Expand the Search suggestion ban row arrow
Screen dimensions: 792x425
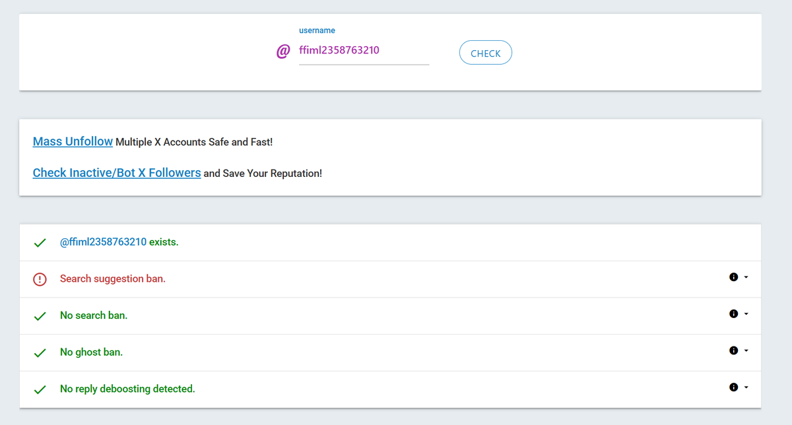[x=746, y=277]
